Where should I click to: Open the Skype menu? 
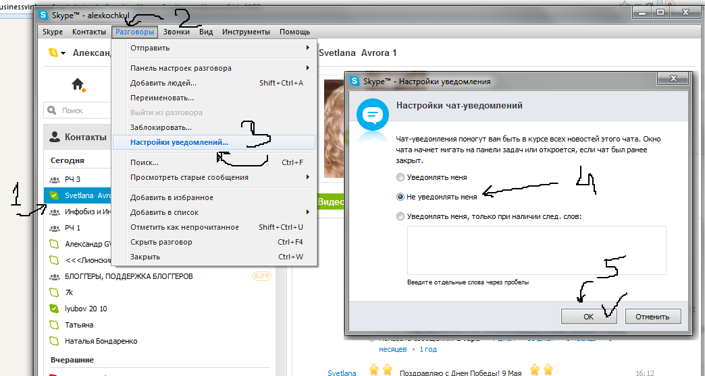click(x=53, y=32)
